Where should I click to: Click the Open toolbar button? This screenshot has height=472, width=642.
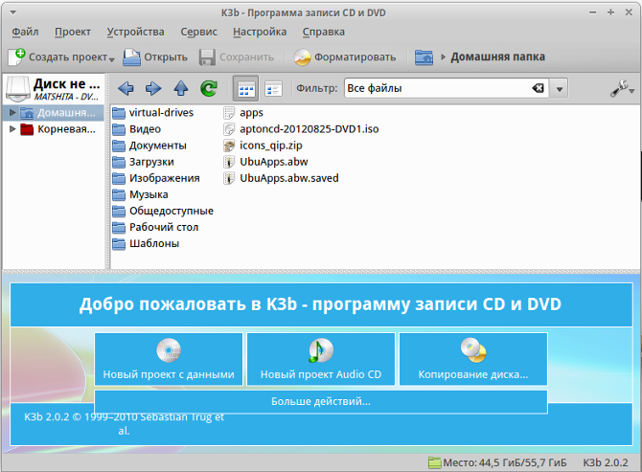click(155, 56)
